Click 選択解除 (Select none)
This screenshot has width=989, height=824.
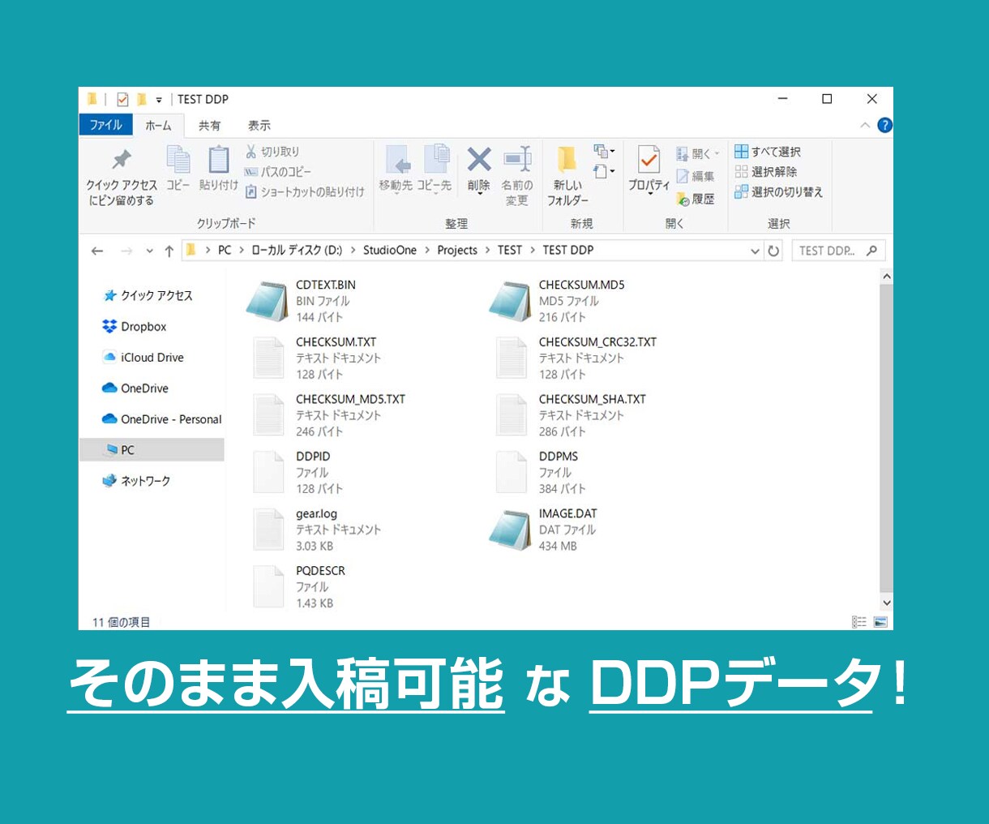[766, 172]
